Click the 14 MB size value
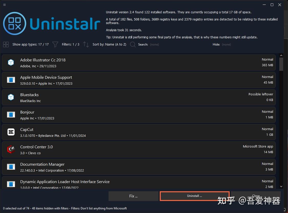The image size is (288, 213). 268,152
